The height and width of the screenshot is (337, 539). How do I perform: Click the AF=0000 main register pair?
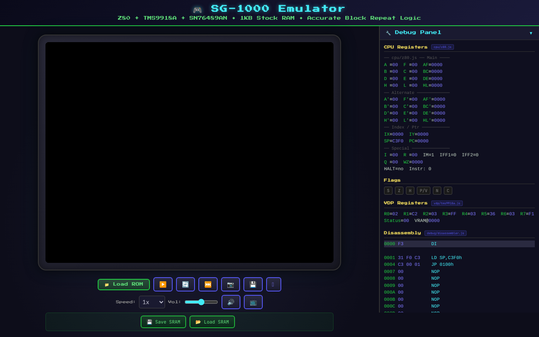(433, 65)
